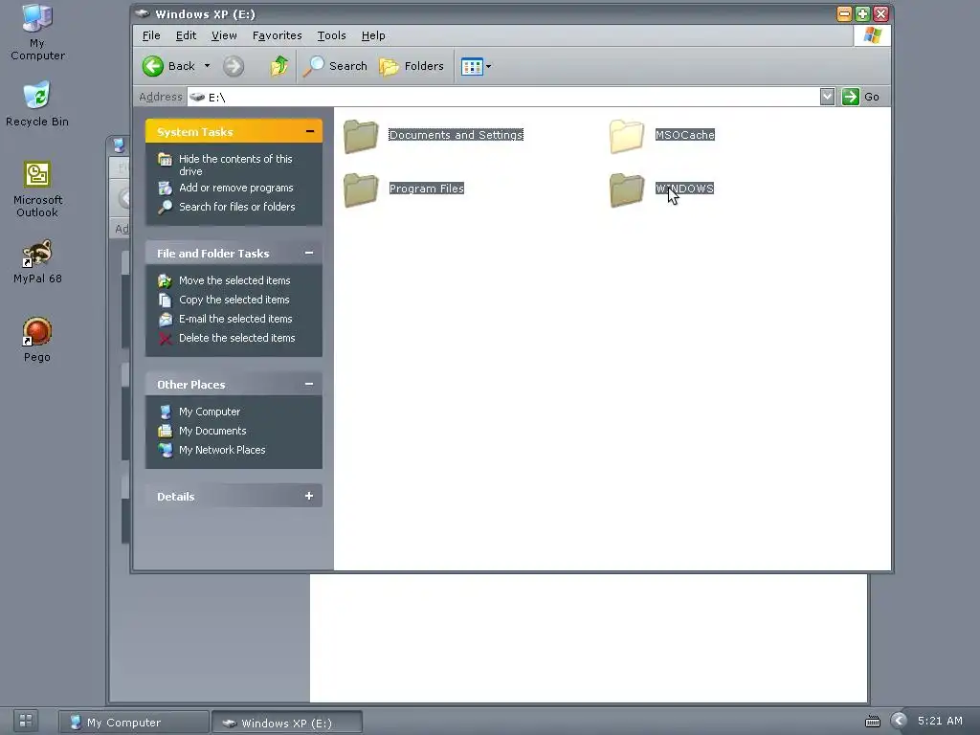This screenshot has width=980, height=735.
Task: Click Search for files or folders
Action: point(237,207)
